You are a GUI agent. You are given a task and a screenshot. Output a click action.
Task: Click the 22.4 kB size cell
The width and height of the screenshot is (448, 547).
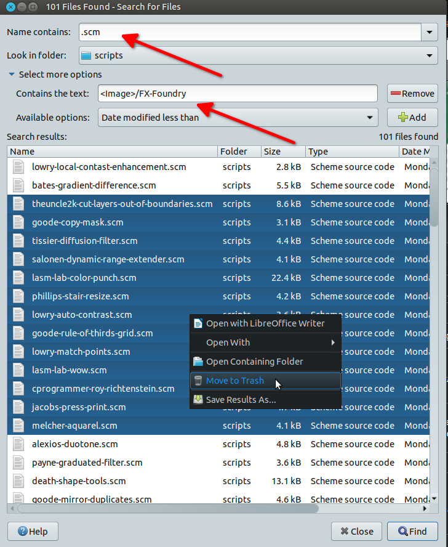(286, 278)
